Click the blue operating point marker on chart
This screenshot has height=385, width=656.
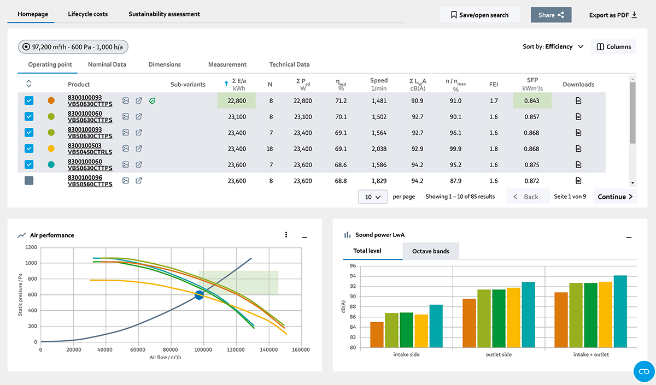[199, 295]
